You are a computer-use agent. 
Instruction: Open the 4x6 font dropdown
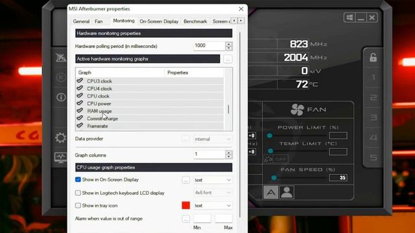[213, 193]
